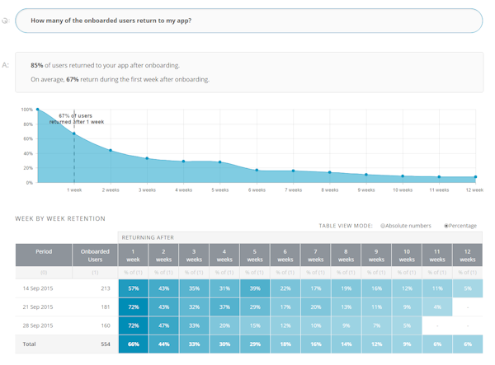Click the question icon left of the query box
Viewport: 495px width, 365px height.
[5, 21]
